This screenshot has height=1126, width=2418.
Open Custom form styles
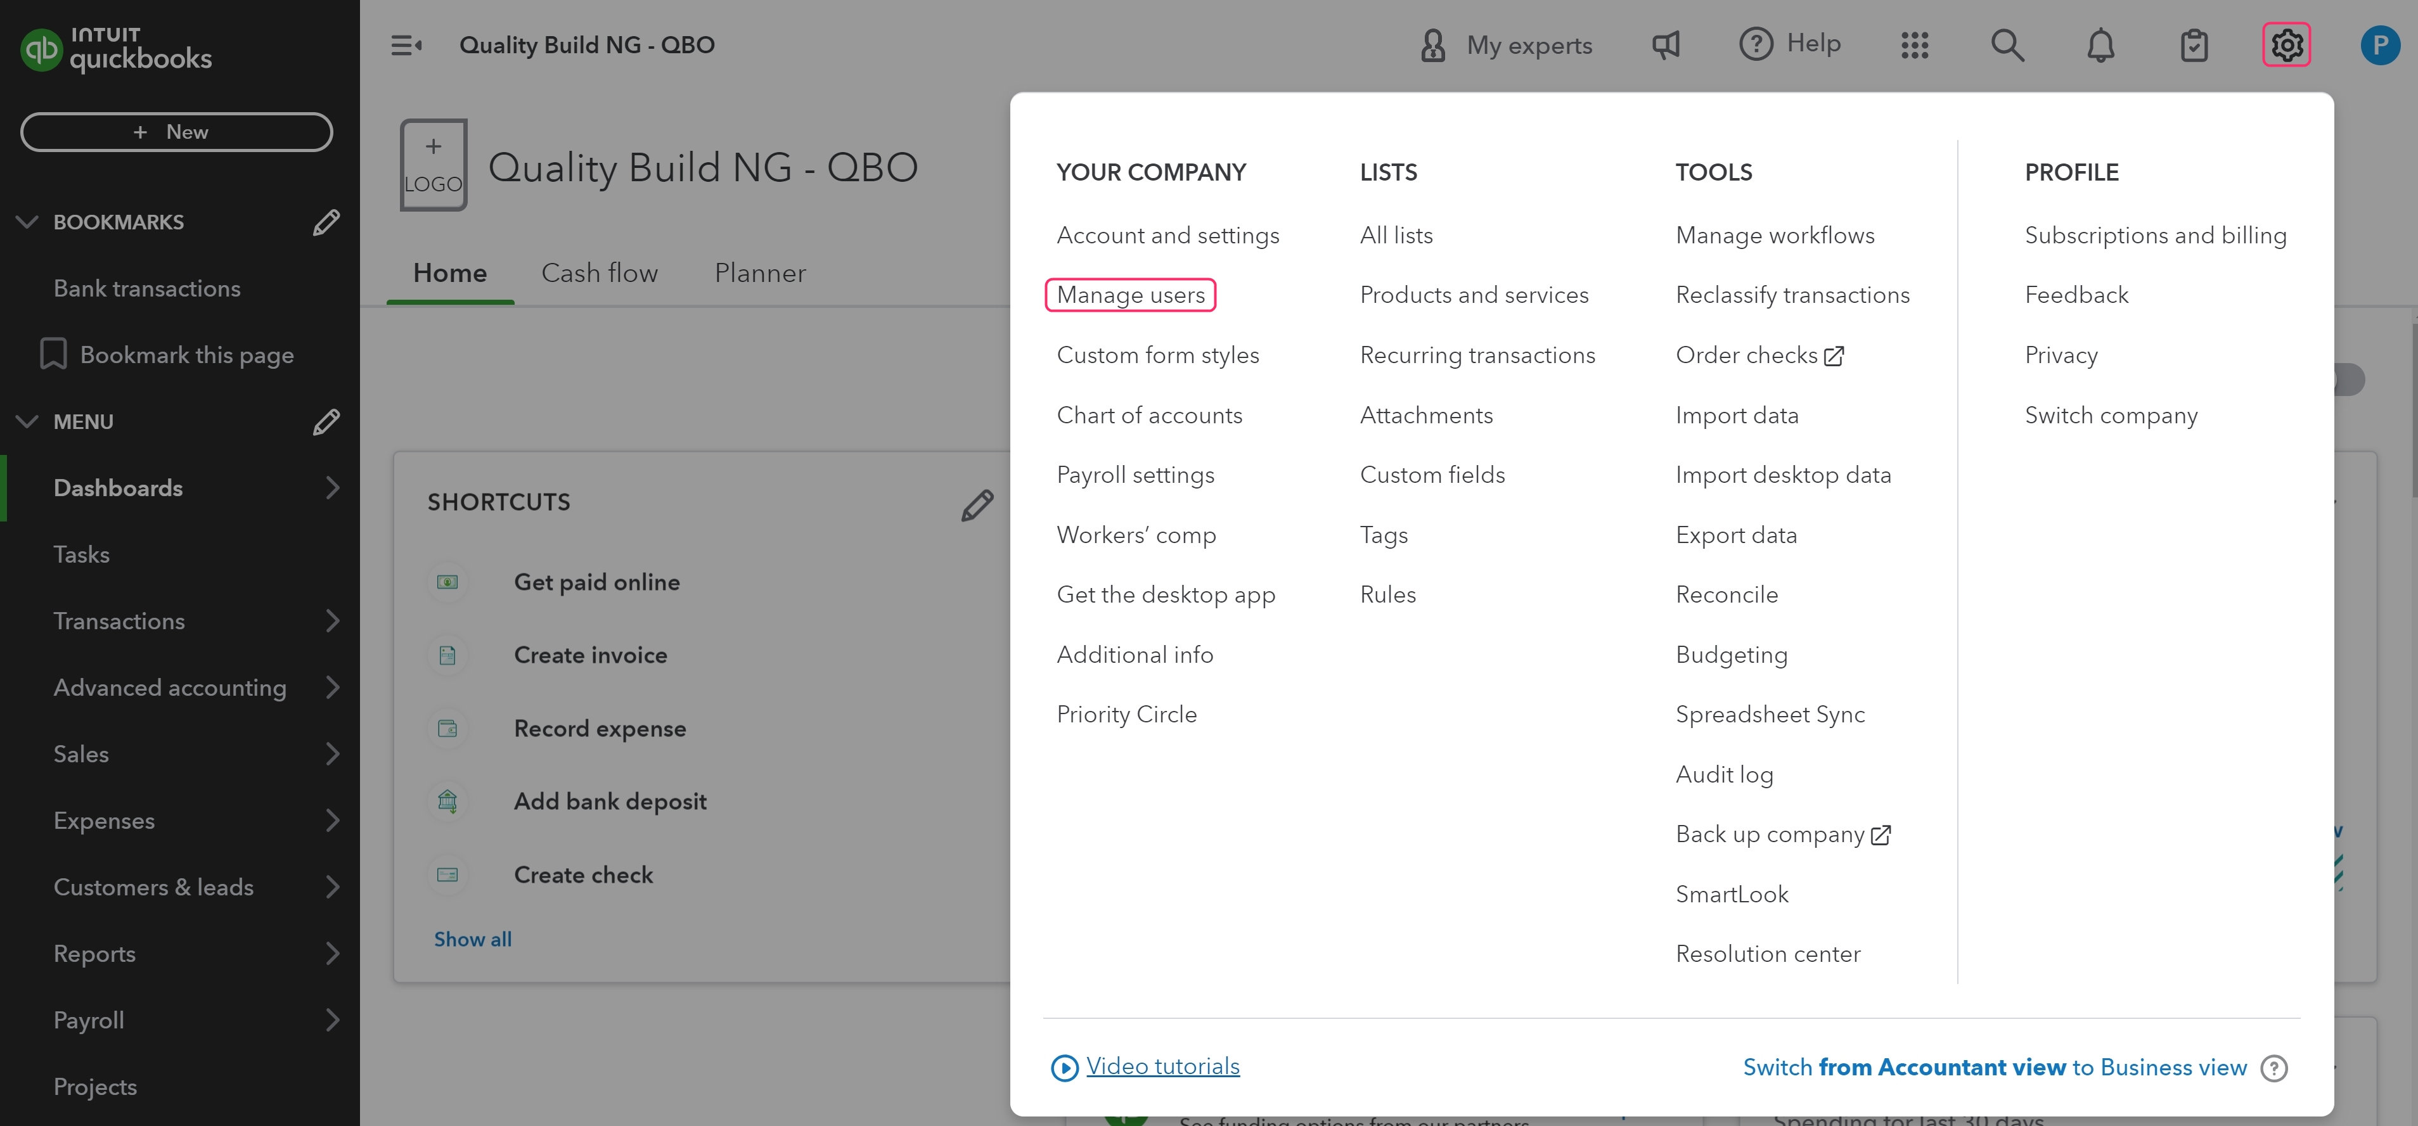tap(1157, 355)
